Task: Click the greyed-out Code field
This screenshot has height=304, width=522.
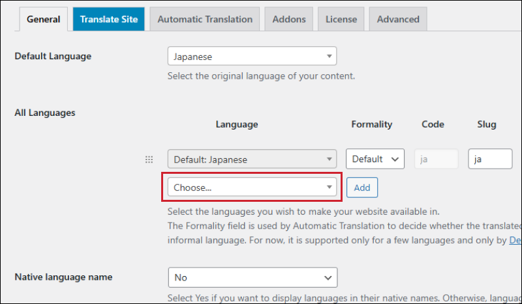Action: point(437,159)
